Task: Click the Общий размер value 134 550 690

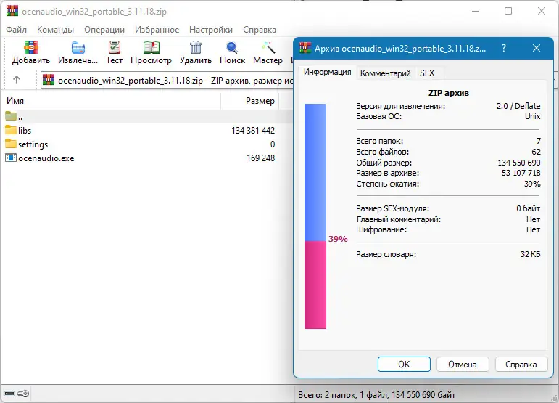Action: [x=519, y=163]
